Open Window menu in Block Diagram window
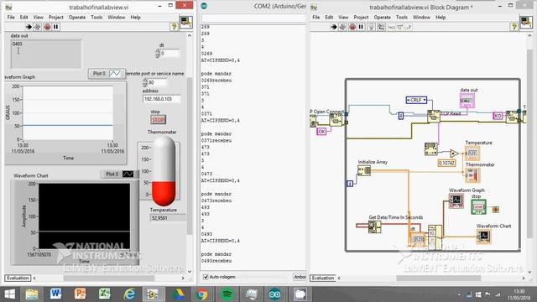This screenshot has width=537, height=302. coord(421,17)
